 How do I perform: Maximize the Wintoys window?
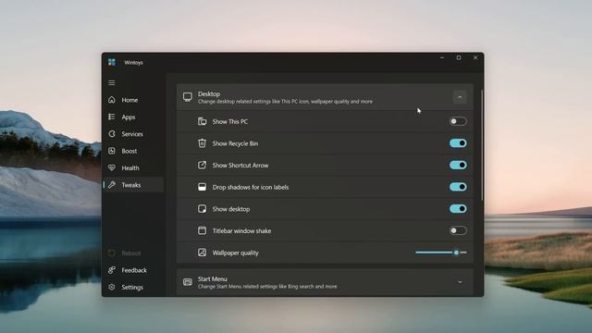(x=459, y=57)
